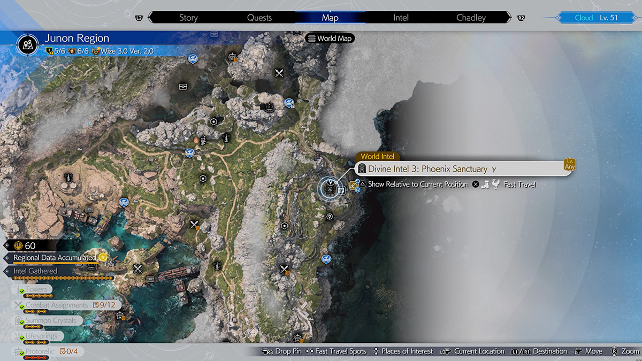Screen dimensions: 642x361
Task: Click the gold party-points emblem beside 60
Action: [x=17, y=245]
